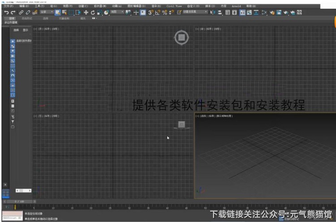Toggle display of cameras in scene explorer
336x222 pixels.
pos(13,56)
